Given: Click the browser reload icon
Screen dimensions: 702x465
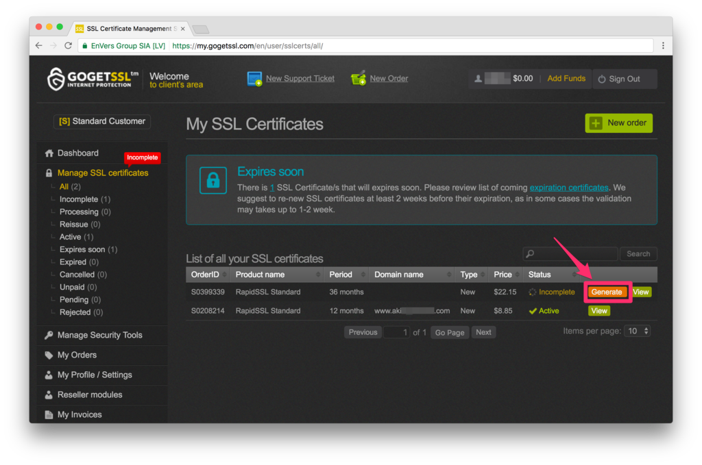Looking at the screenshot, I should (x=68, y=46).
